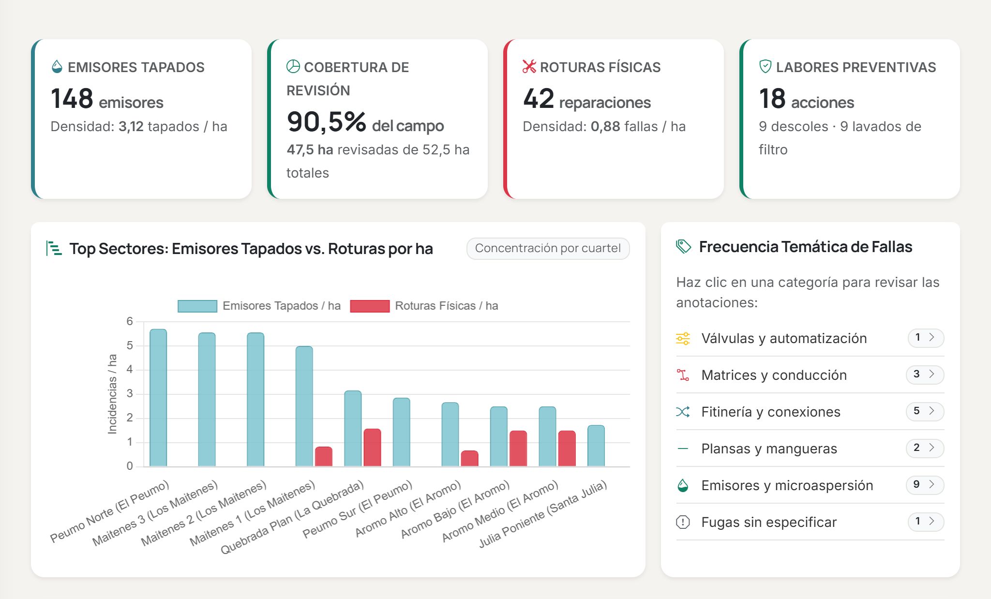991x599 pixels.
Task: Click 'Densidad: 0,88 fallas / ha' text
Action: [x=604, y=127]
